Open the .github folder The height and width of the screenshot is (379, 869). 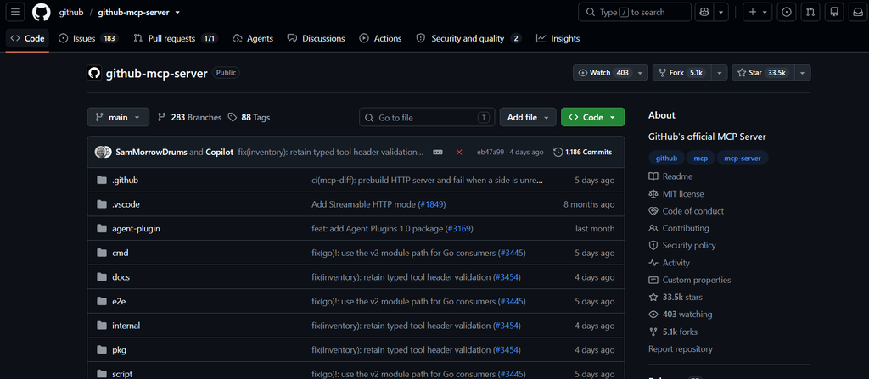tap(125, 180)
